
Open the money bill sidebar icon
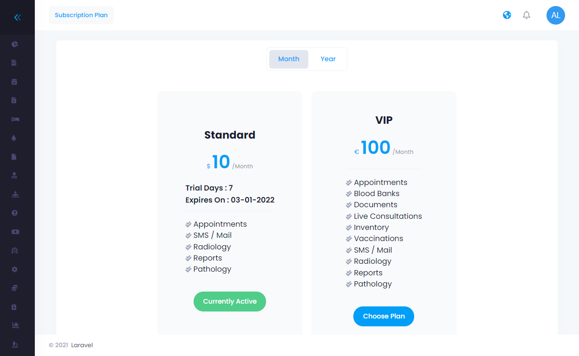(x=15, y=232)
